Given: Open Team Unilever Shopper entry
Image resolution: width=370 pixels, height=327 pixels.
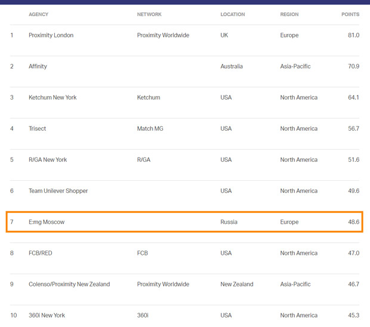Looking at the screenshot, I should click(58, 191).
